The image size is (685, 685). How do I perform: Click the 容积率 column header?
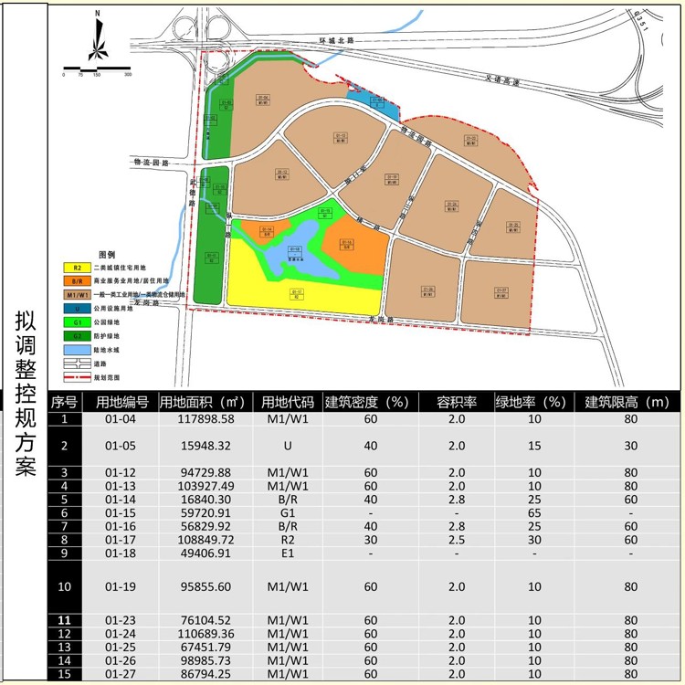[x=457, y=403]
